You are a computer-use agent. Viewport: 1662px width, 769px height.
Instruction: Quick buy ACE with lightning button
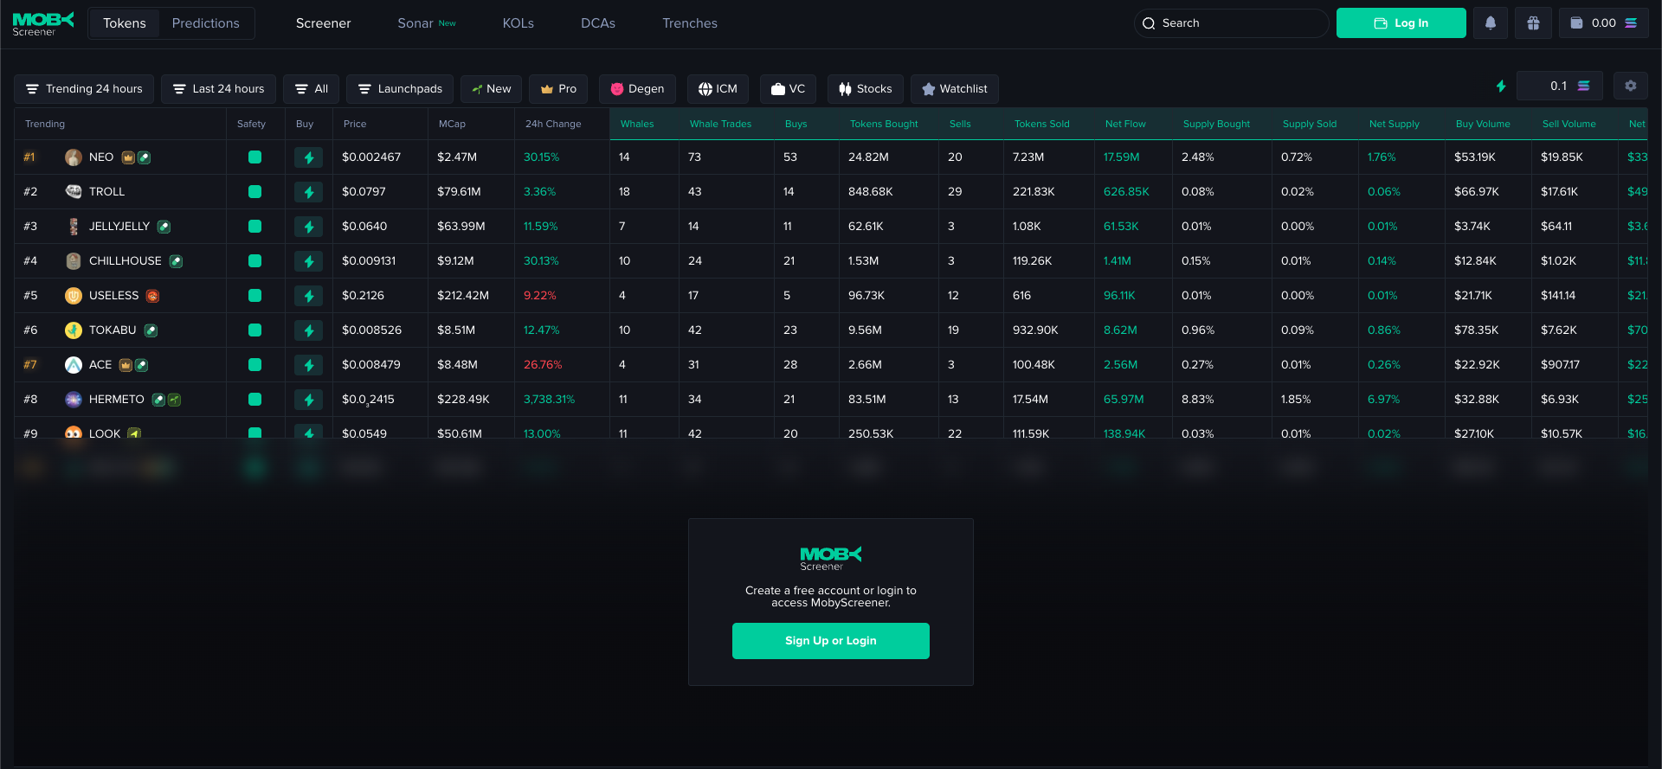[309, 365]
